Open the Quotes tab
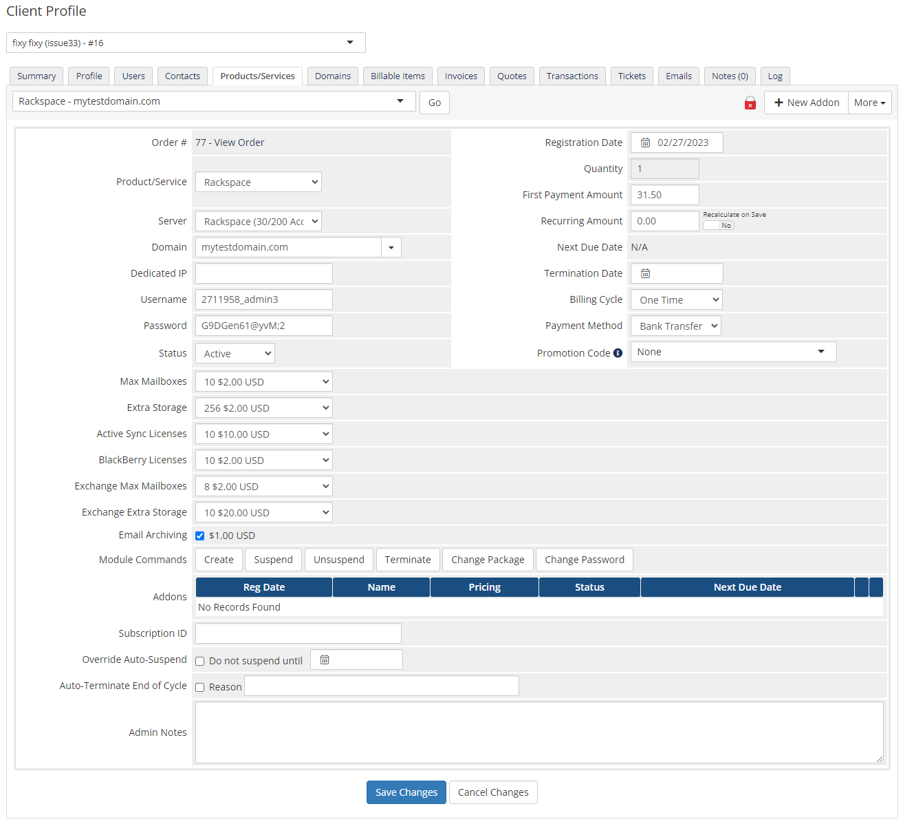The width and height of the screenshot is (903, 824). pos(512,76)
